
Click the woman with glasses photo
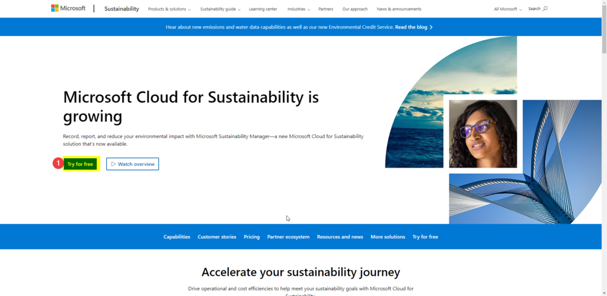pos(483,134)
